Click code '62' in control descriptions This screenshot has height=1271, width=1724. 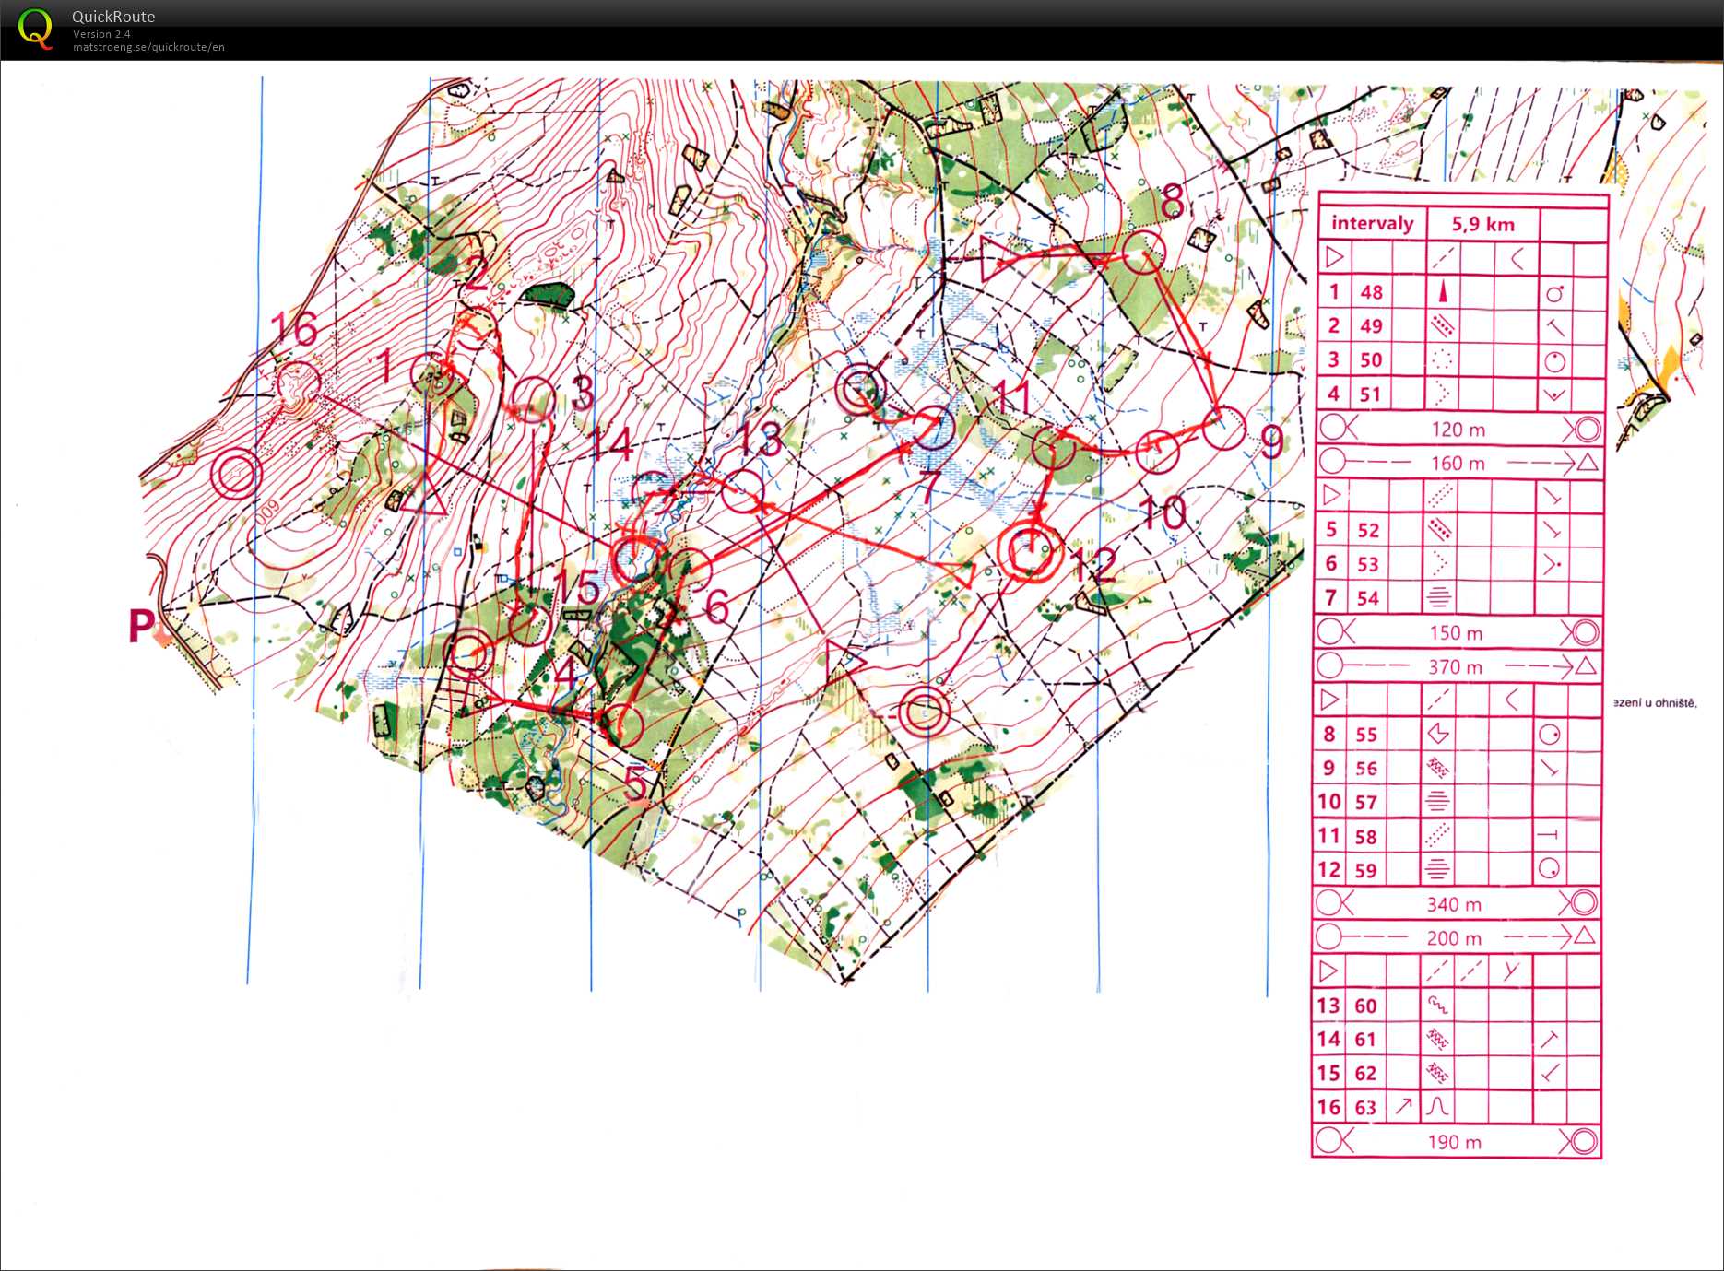[1365, 1074]
